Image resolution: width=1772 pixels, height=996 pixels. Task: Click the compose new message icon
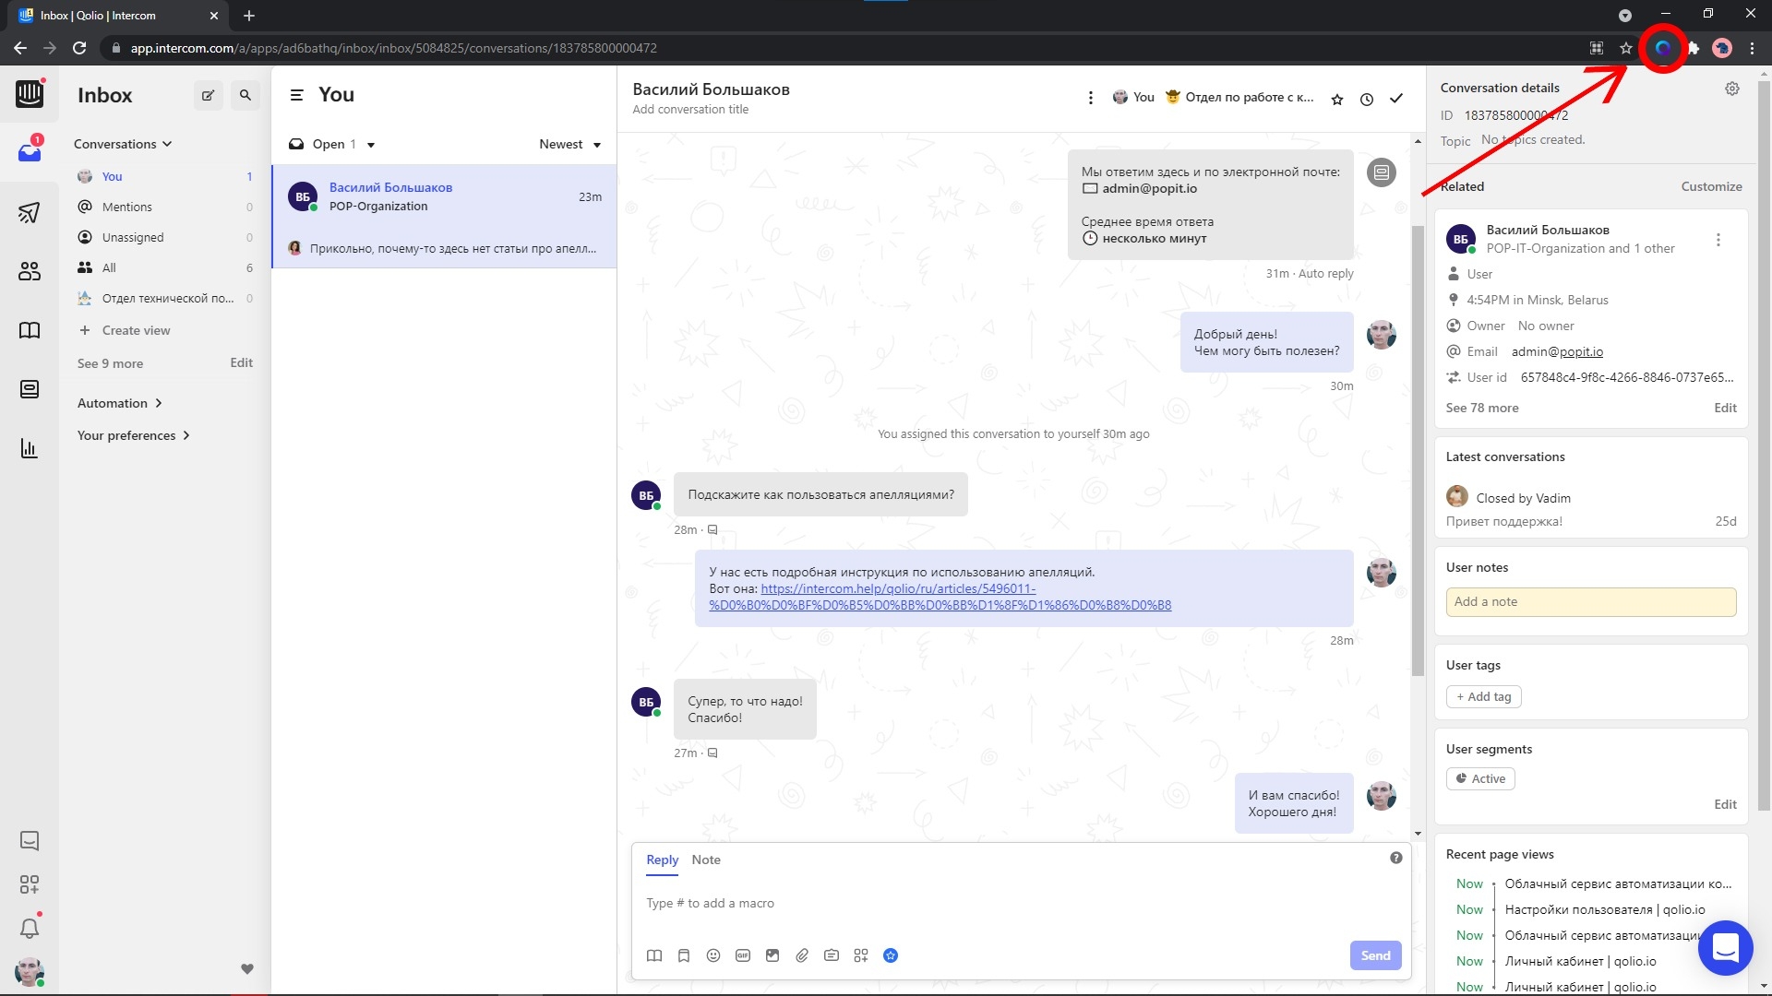[208, 95]
